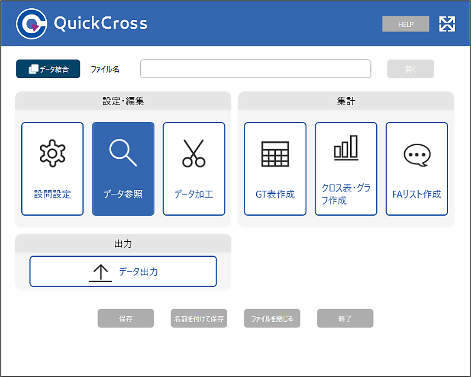
Task: Choose 名前を付けて保存 button
Action: 199,318
